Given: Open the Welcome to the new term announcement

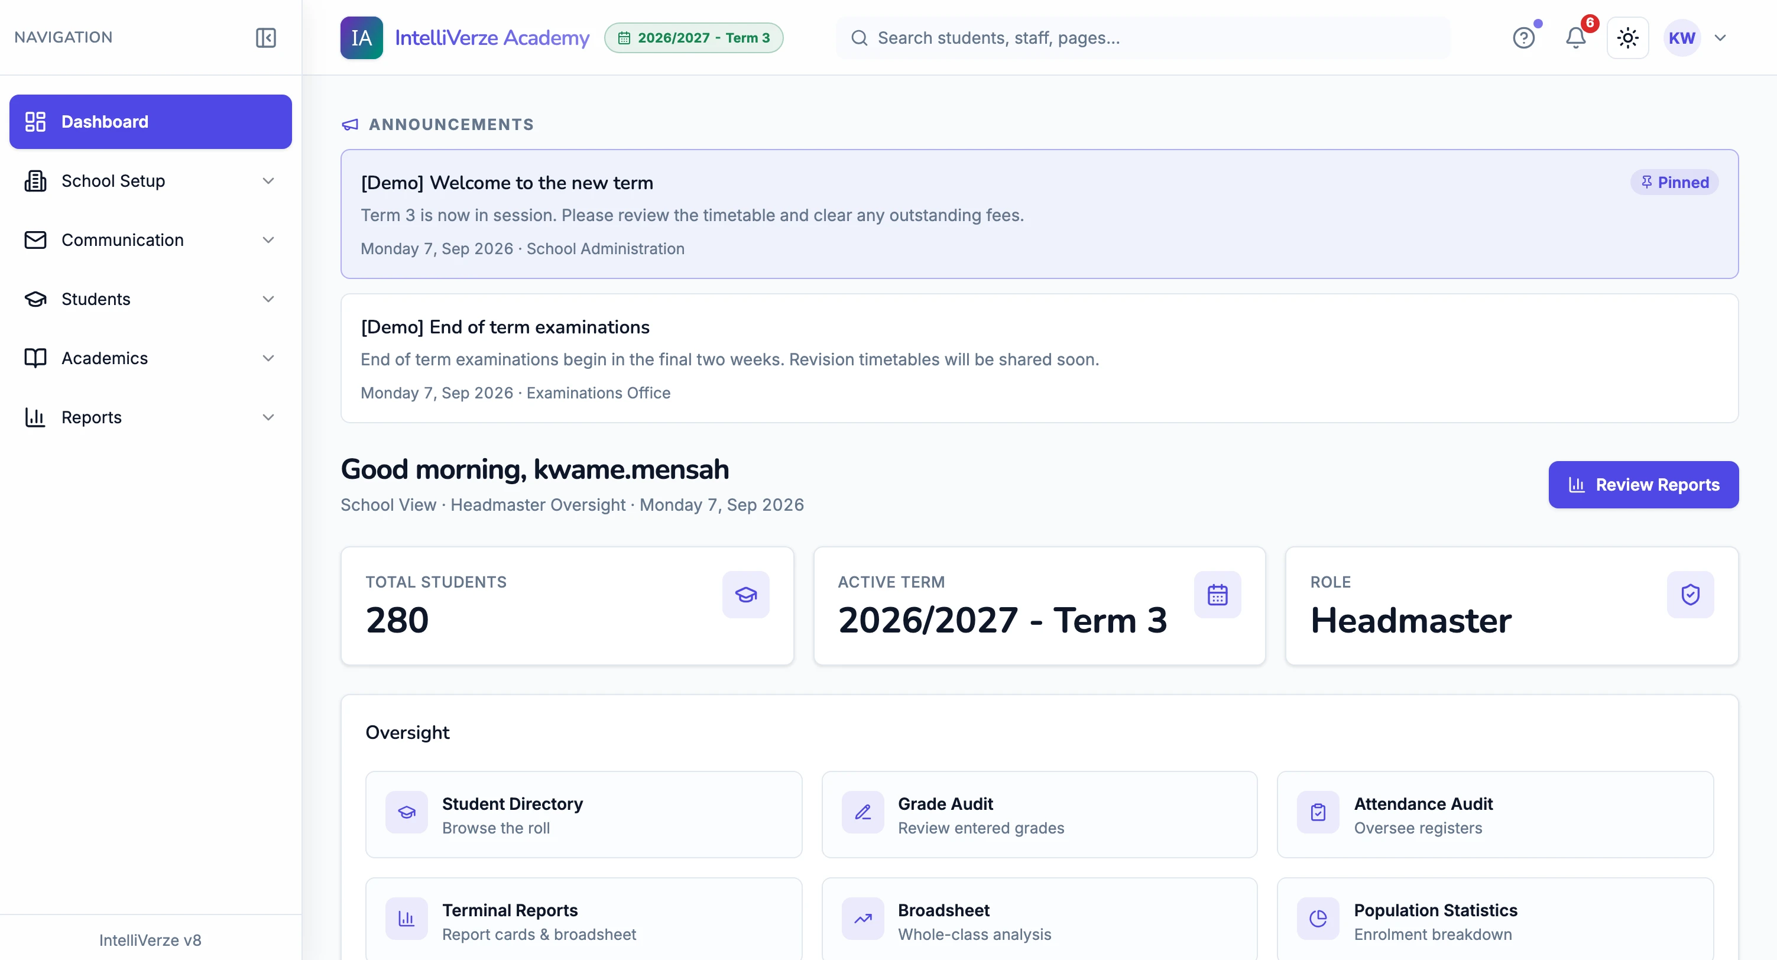Looking at the screenshot, I should 1039,214.
